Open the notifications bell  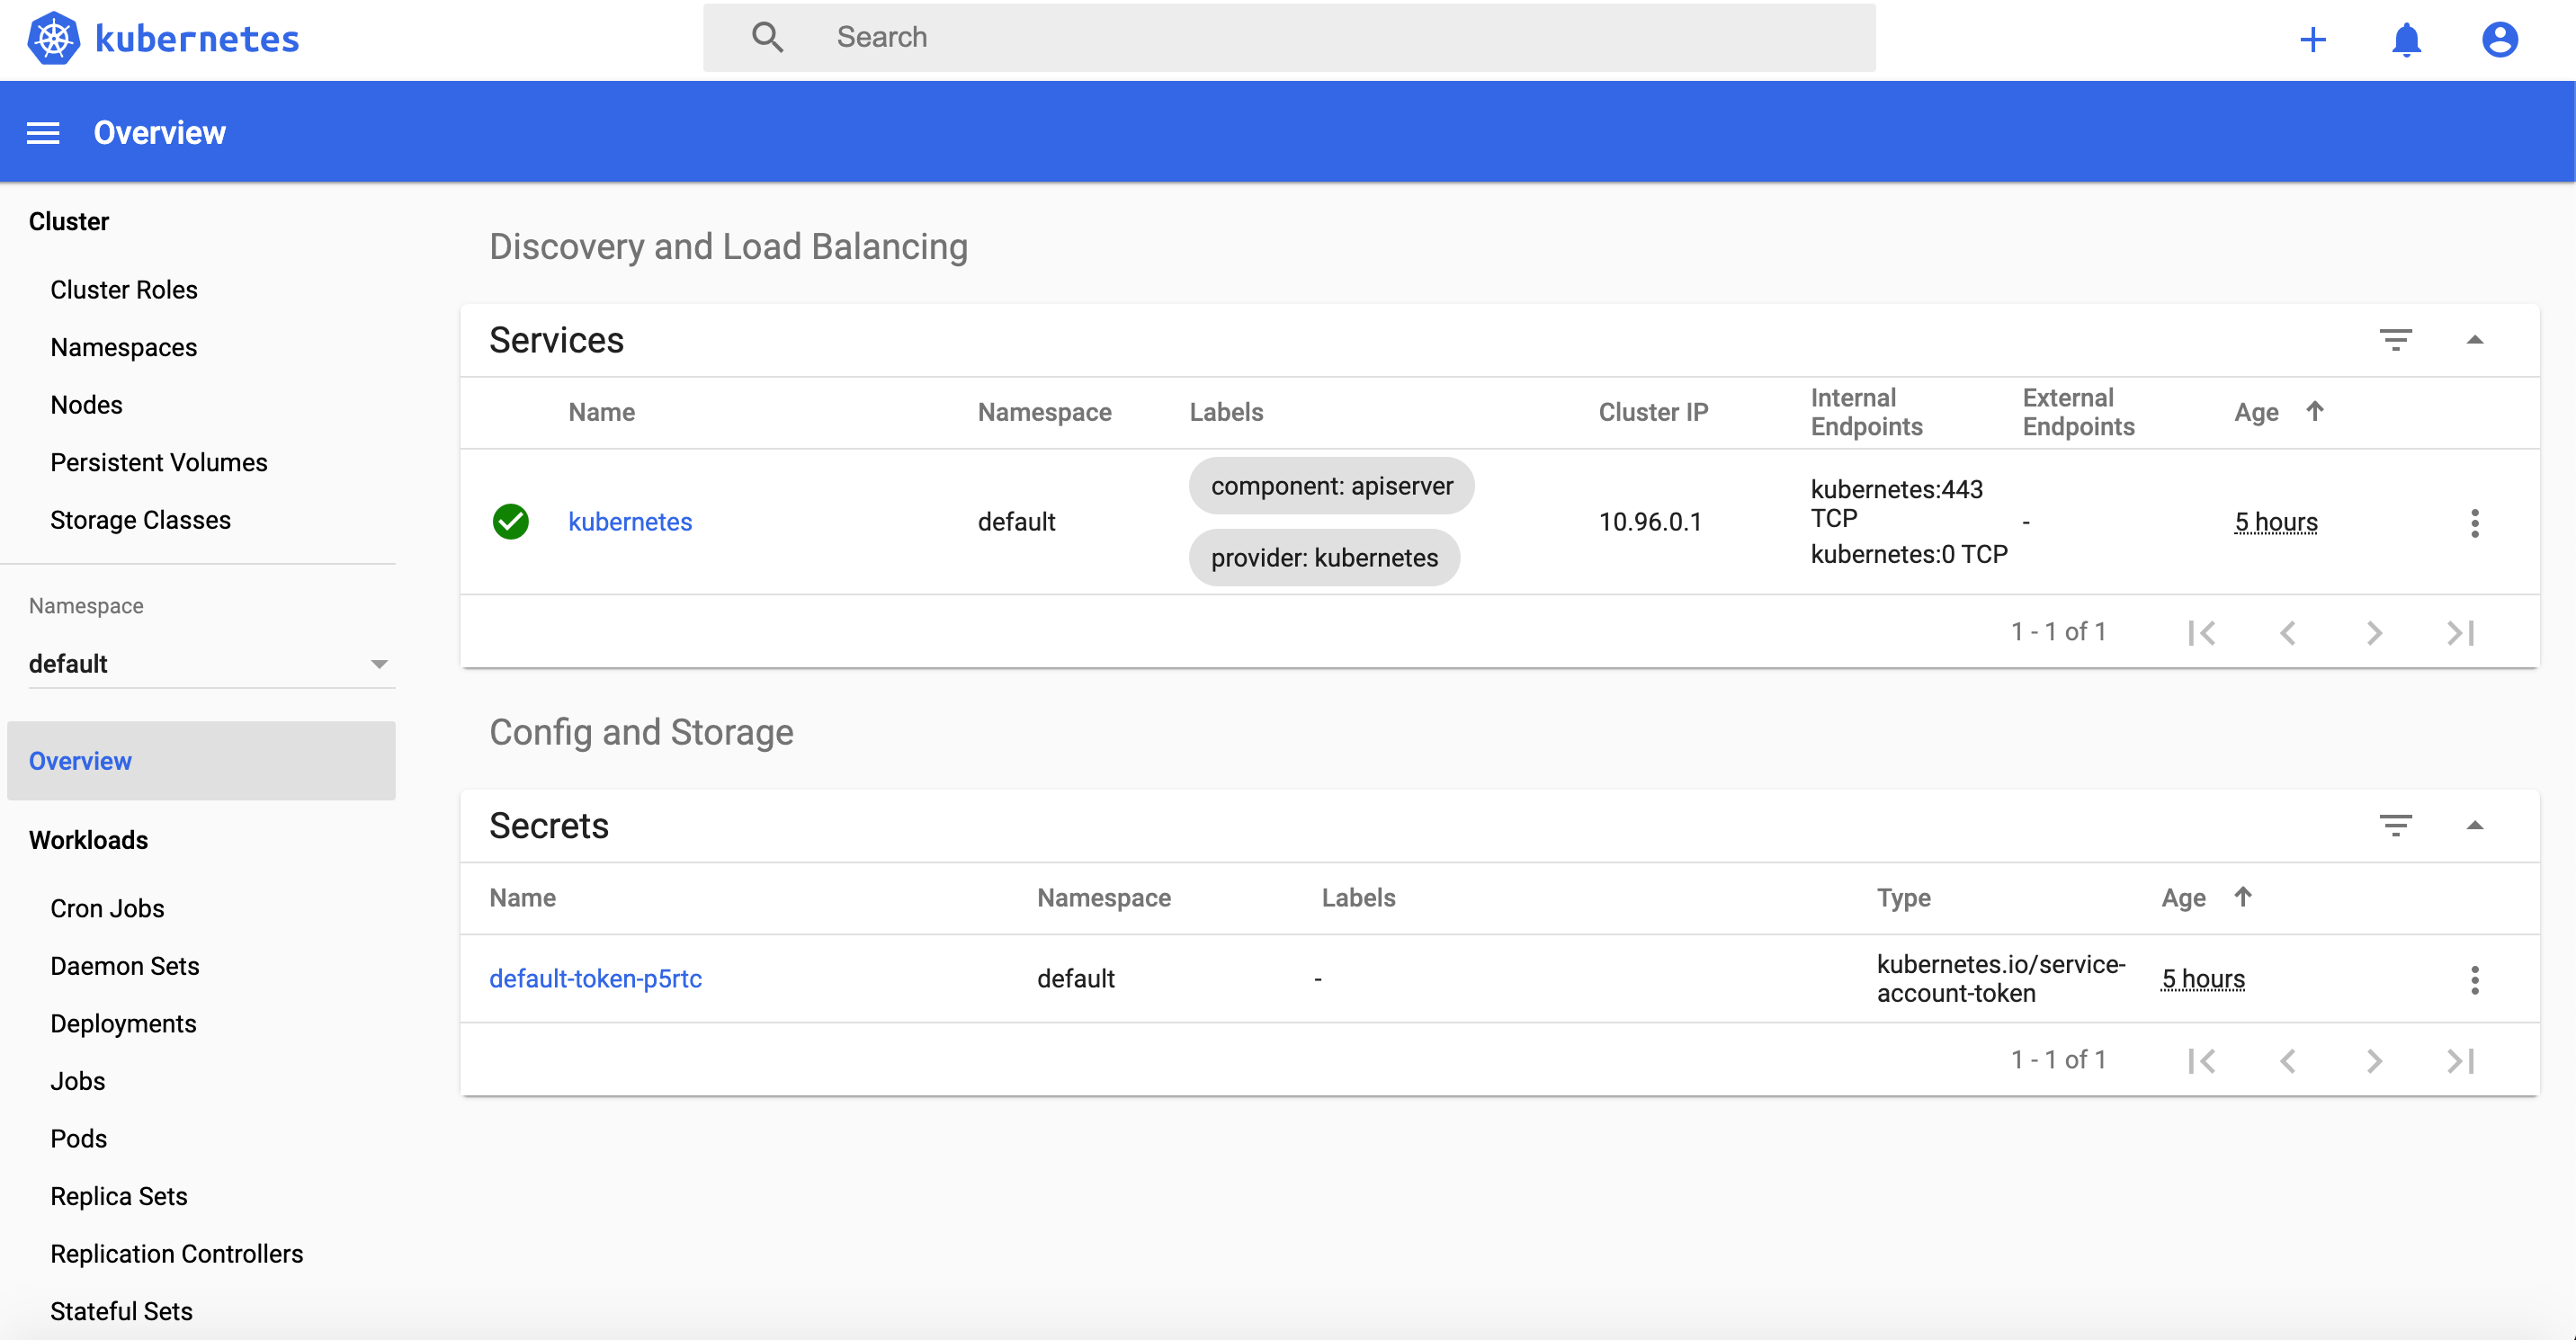[x=2406, y=40]
